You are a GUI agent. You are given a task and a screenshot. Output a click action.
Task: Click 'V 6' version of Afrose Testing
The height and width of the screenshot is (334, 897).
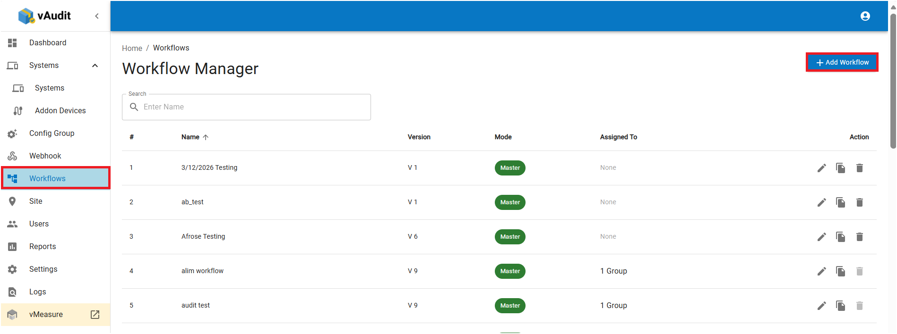click(413, 237)
